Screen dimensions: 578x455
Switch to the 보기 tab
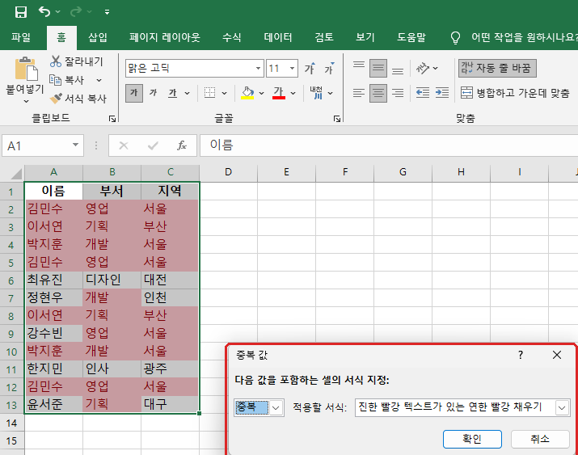[x=365, y=37]
